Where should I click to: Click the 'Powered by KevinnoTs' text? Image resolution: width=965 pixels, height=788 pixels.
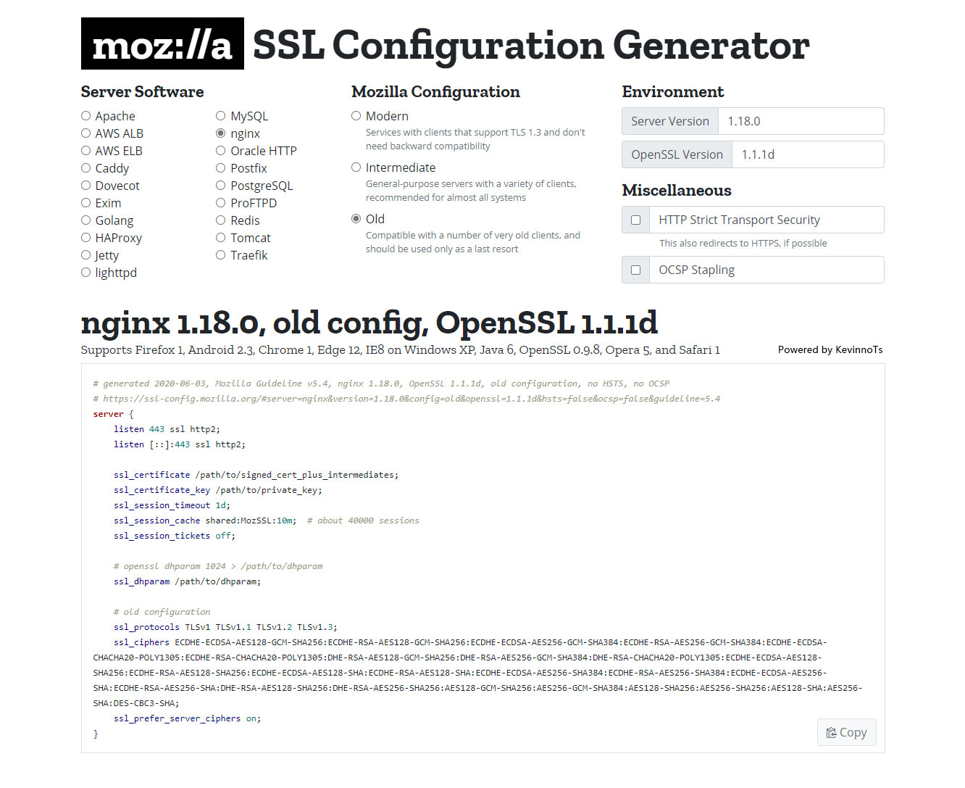830,349
